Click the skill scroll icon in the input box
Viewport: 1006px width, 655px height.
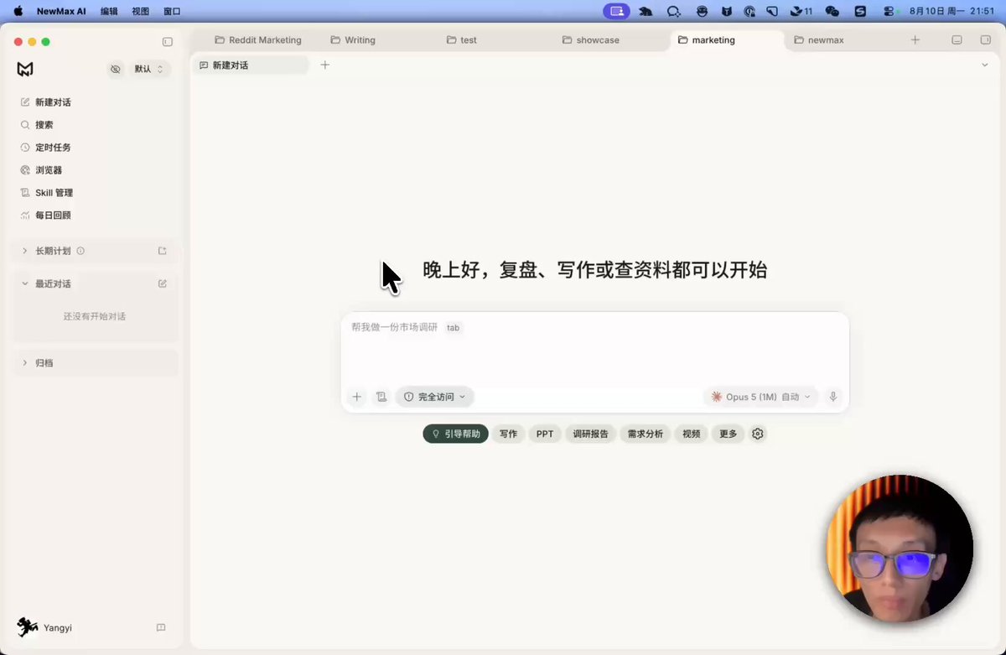[x=381, y=397]
